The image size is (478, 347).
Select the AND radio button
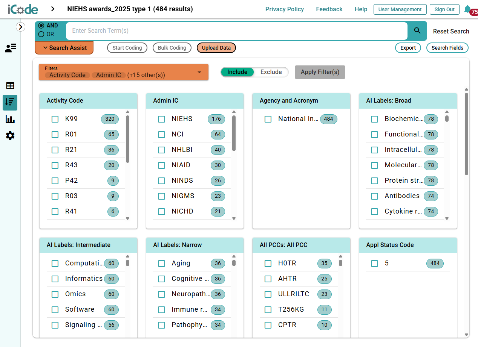(x=41, y=26)
